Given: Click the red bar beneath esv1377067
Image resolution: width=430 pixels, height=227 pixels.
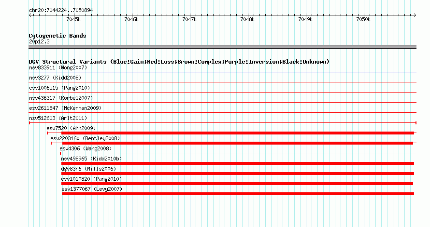Looking at the screenshot, I should [238, 194].
